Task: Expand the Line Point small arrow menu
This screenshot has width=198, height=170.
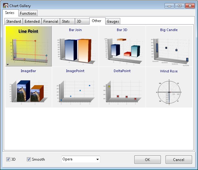Action: coord(7,64)
